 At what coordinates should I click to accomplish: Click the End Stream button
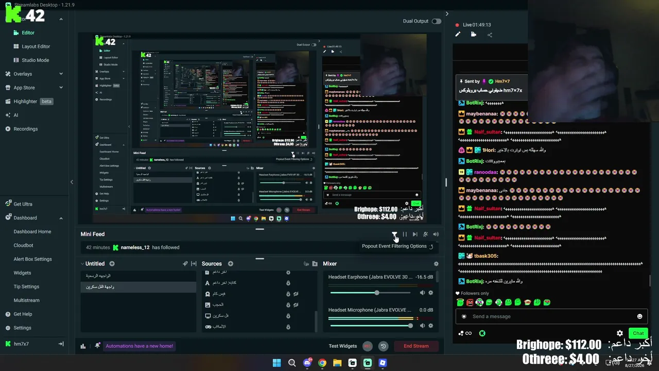(x=416, y=346)
